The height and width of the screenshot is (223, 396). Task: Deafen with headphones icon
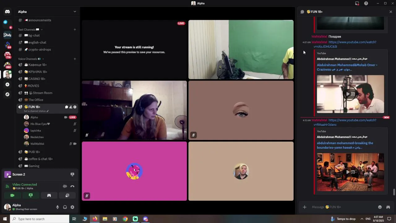click(x=65, y=207)
